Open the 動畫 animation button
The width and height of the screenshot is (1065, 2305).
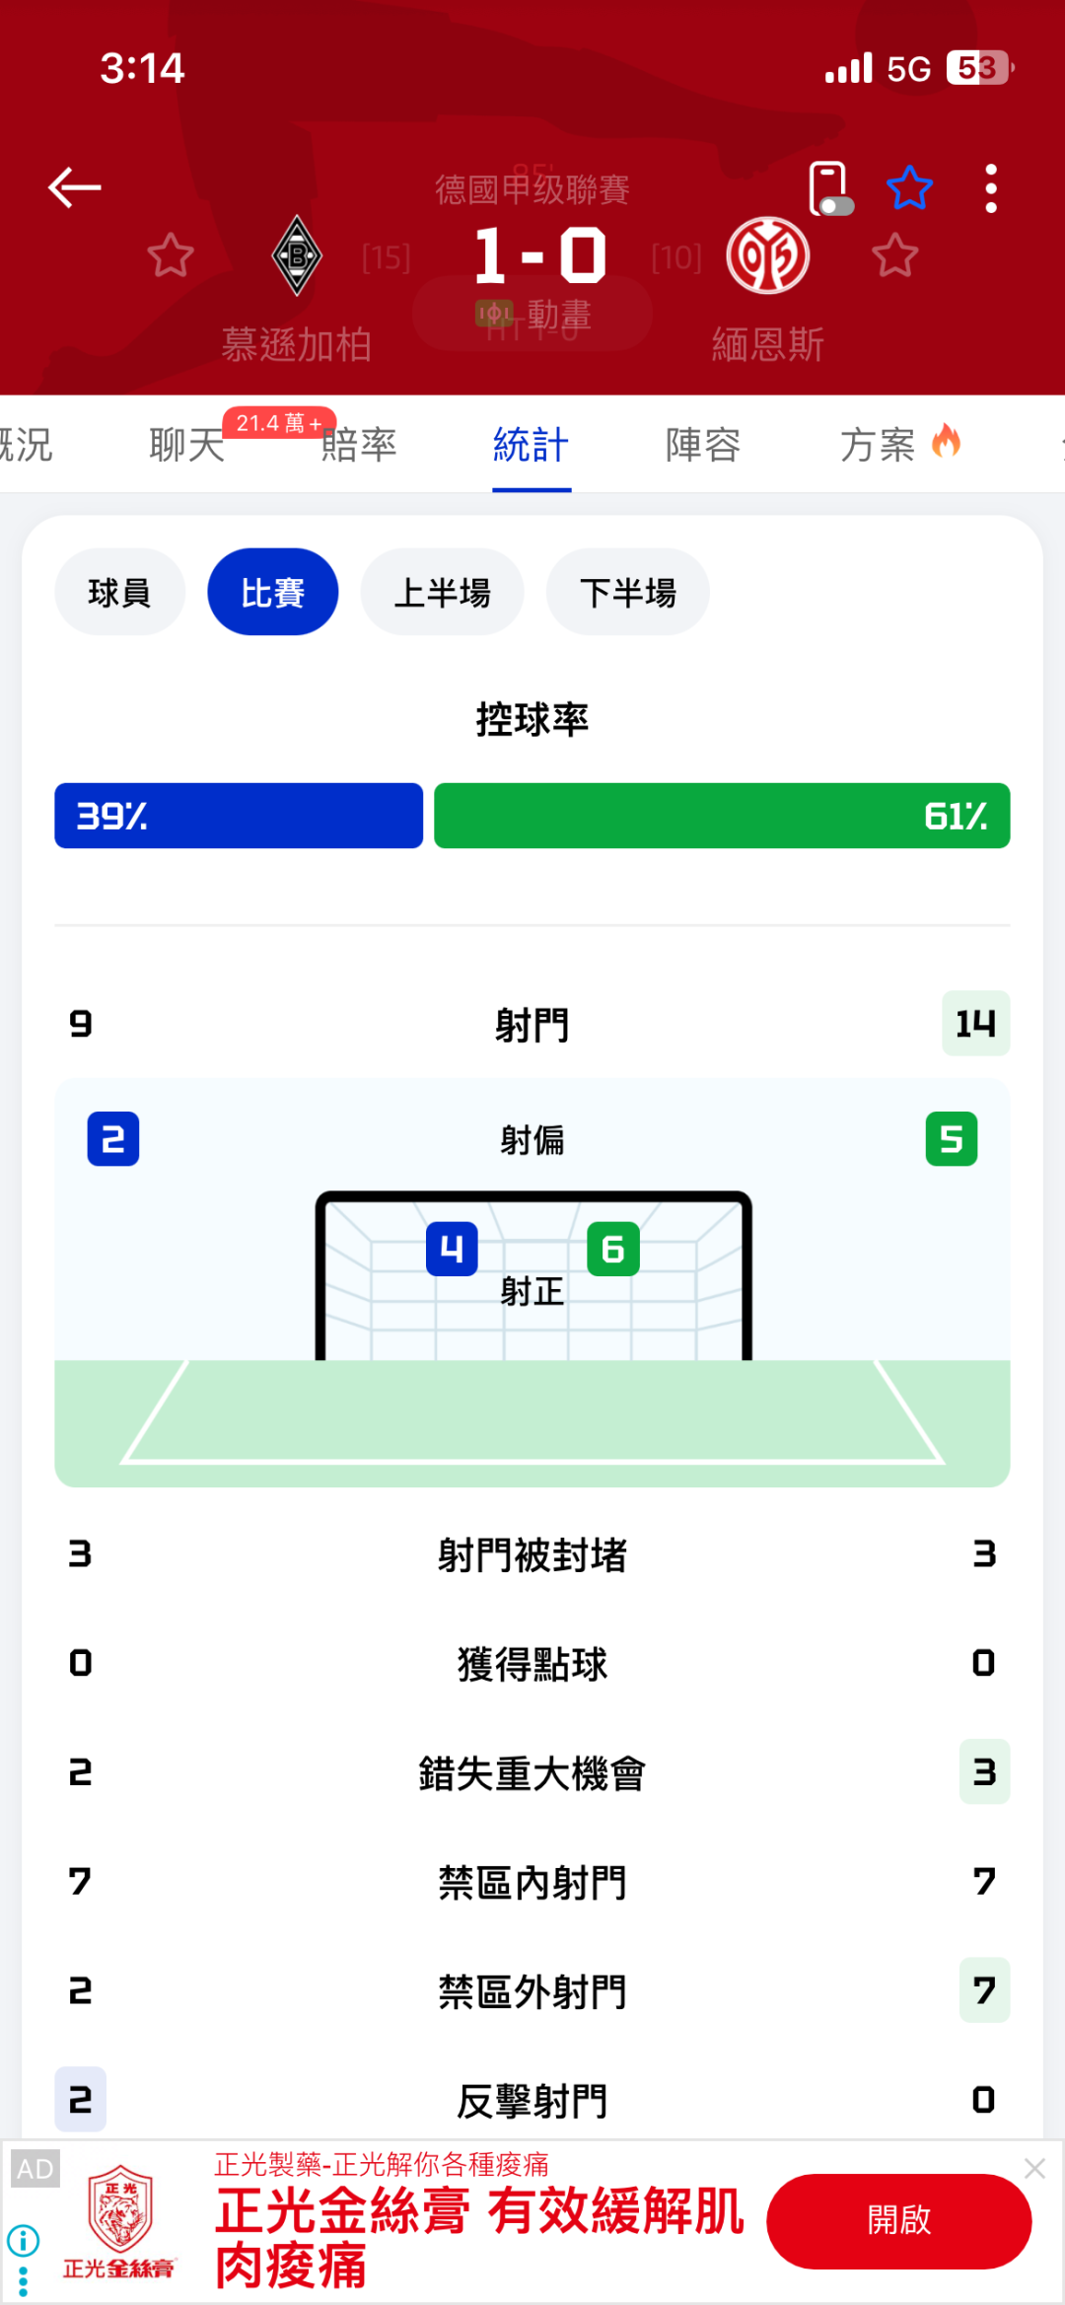pyautogui.click(x=532, y=315)
